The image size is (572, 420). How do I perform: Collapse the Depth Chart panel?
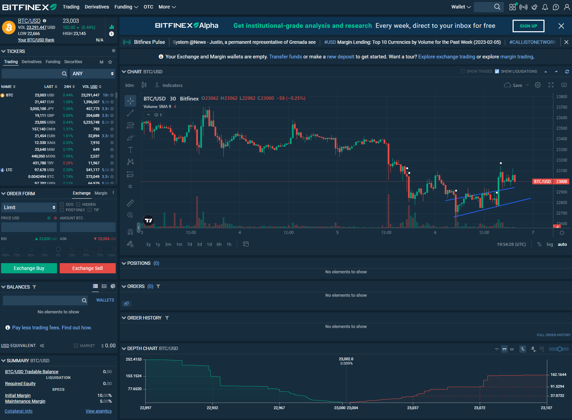tap(124, 348)
